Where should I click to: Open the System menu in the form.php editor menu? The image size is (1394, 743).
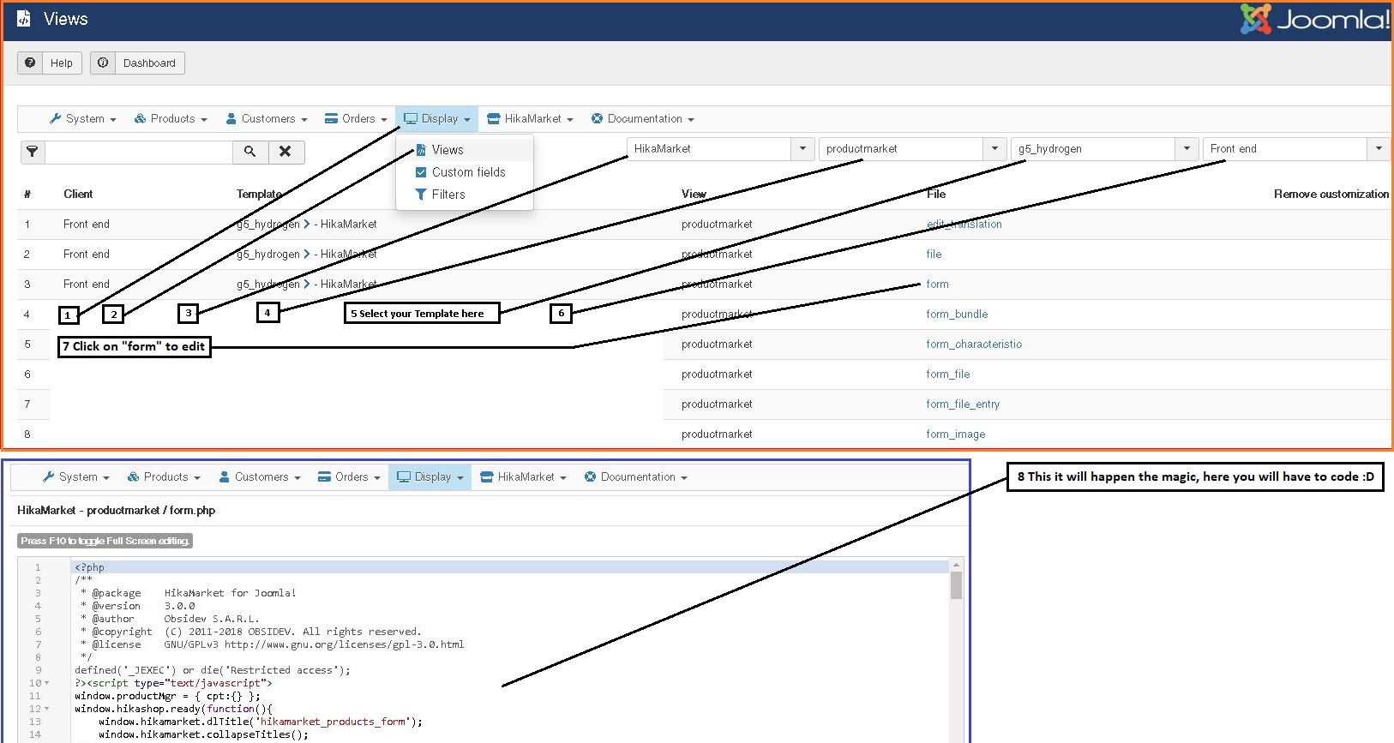coord(75,477)
